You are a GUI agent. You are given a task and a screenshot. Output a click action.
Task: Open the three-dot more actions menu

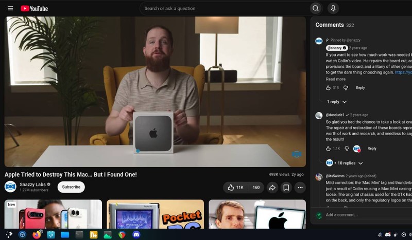300,187
